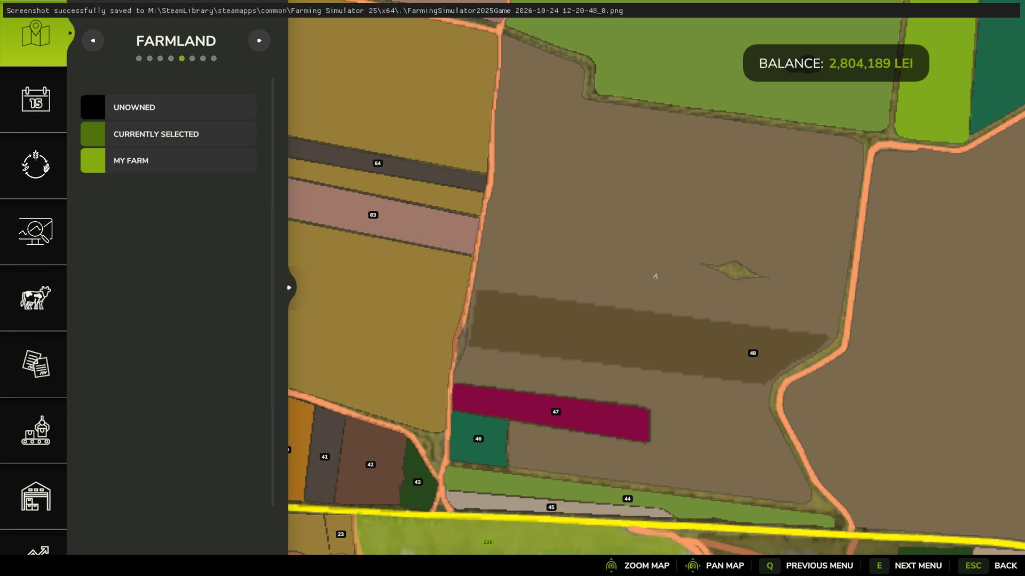Select the Currently Selected legend entry
Screen dimensions: 1025x576
coord(169,134)
